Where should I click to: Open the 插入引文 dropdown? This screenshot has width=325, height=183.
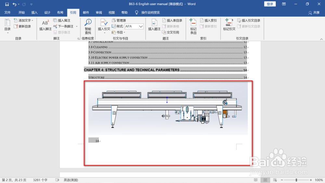104,26
